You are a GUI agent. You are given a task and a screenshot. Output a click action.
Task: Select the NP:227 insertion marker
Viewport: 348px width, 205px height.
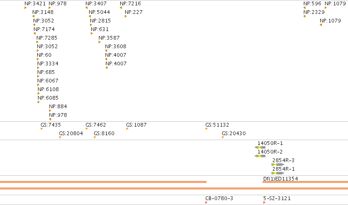point(126,16)
